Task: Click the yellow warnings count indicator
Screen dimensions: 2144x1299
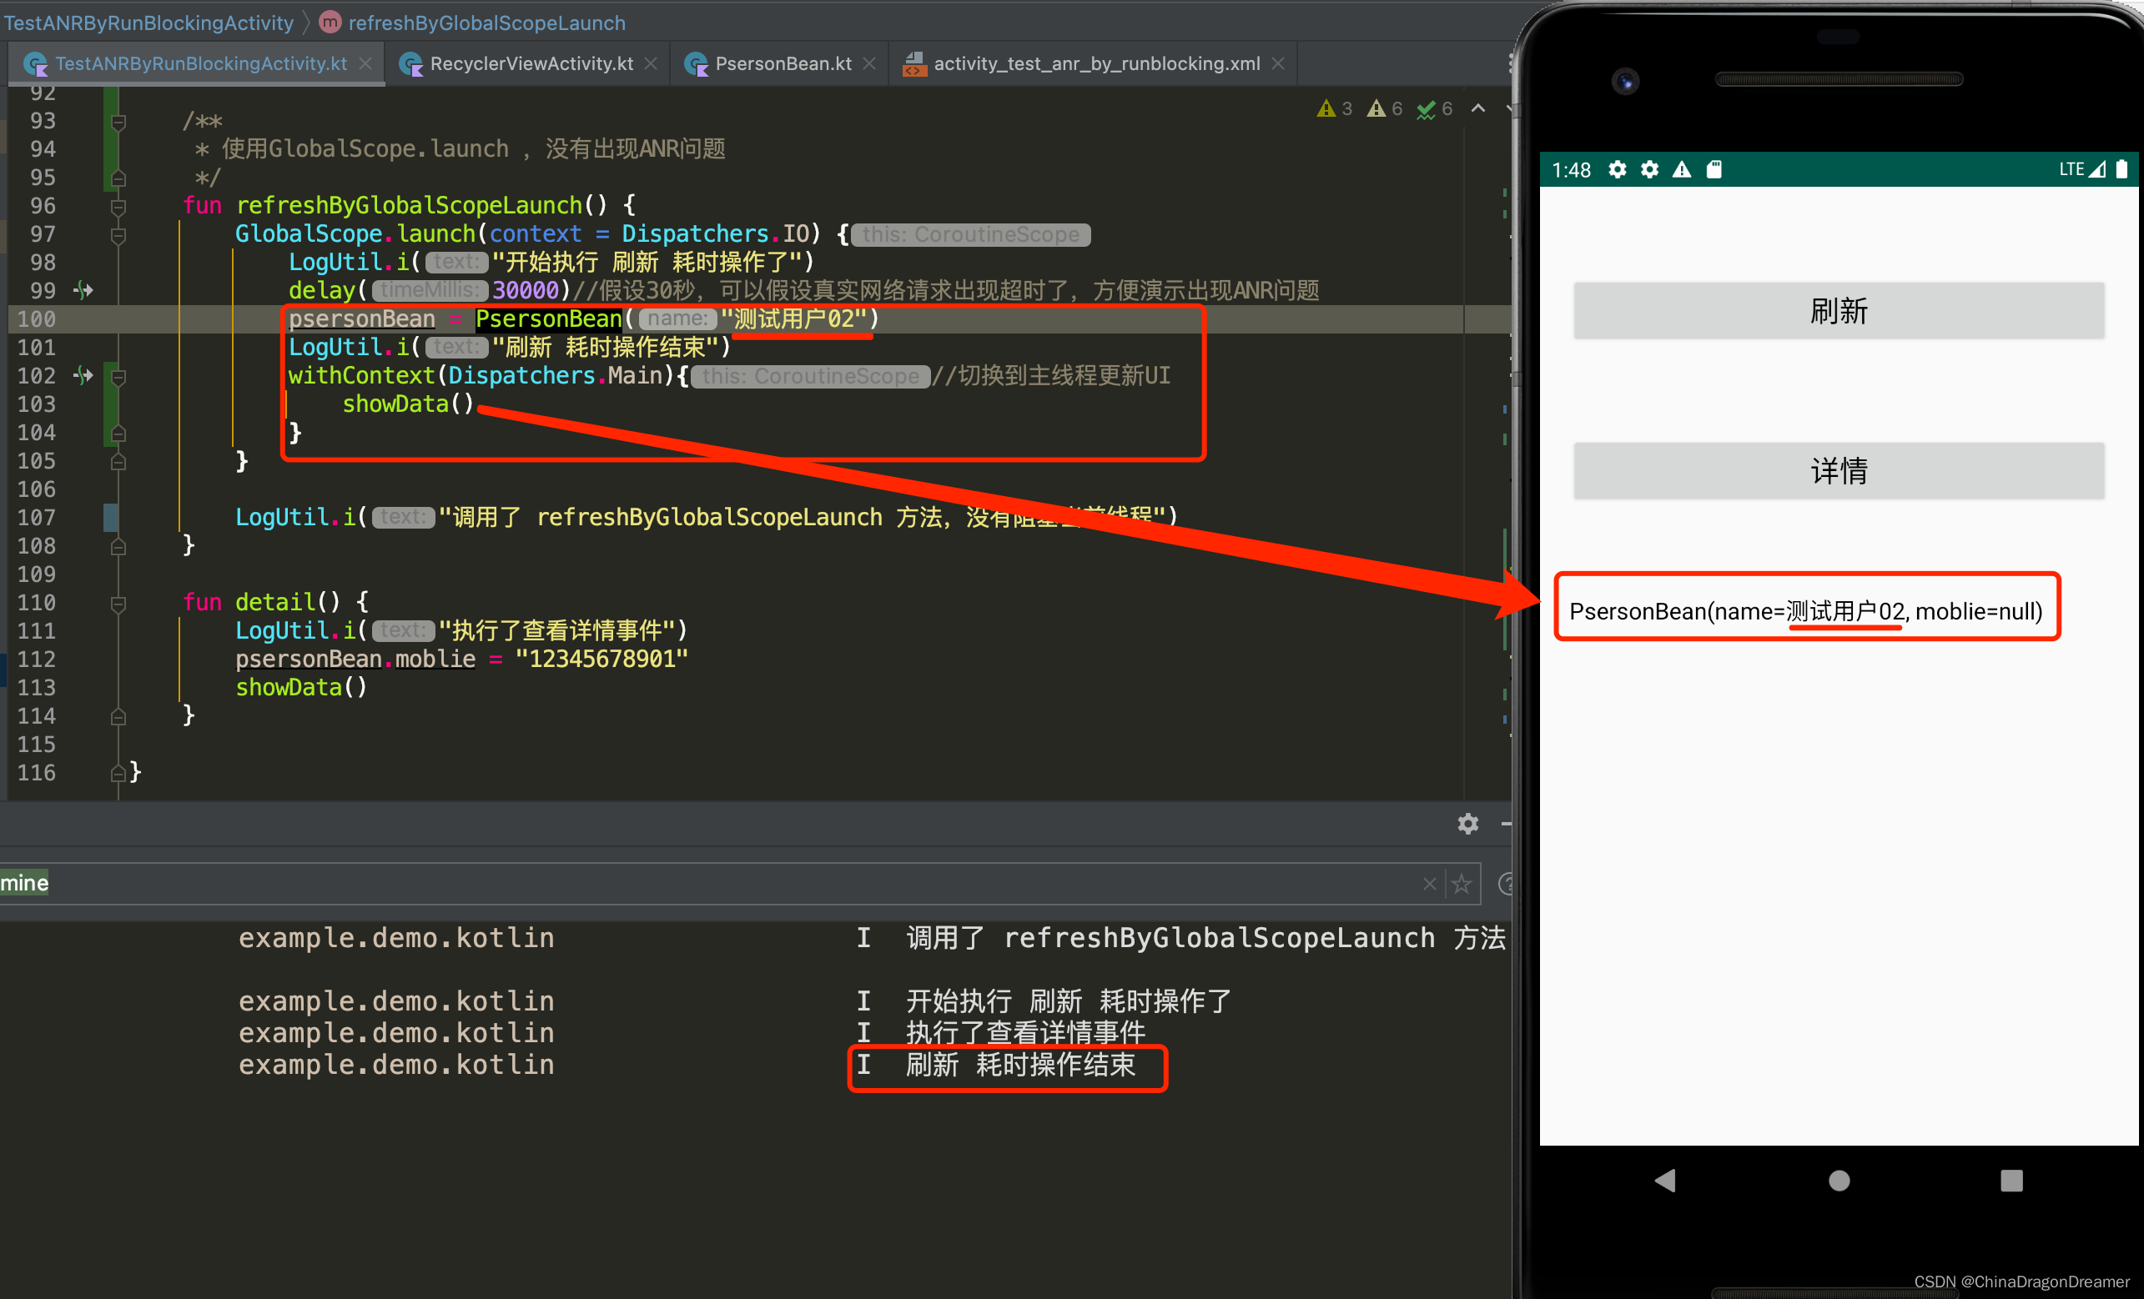Action: pyautogui.click(x=1335, y=108)
